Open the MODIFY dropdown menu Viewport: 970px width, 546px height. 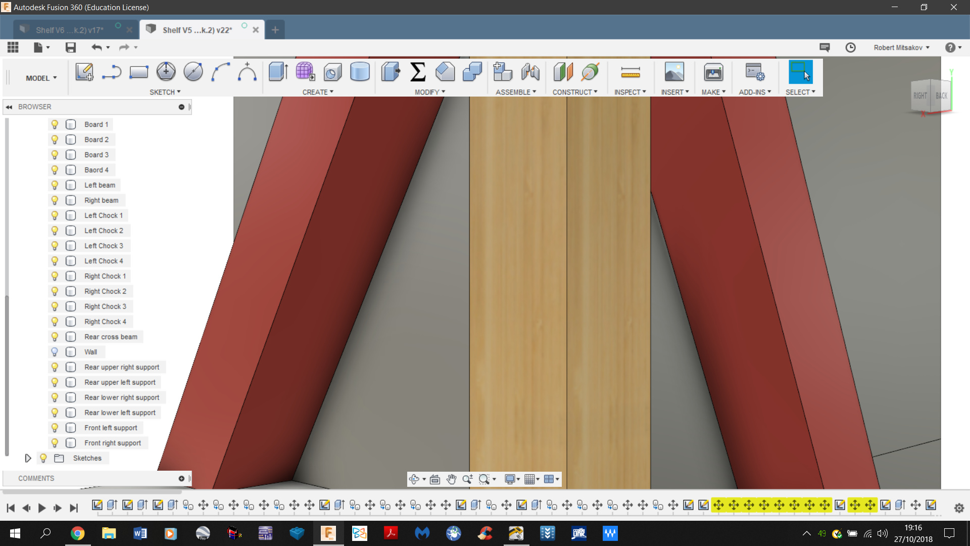(x=430, y=92)
